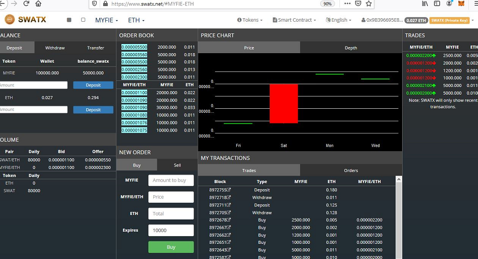Select the empty square theme icon
This screenshot has height=259, width=478.
tap(83, 20)
